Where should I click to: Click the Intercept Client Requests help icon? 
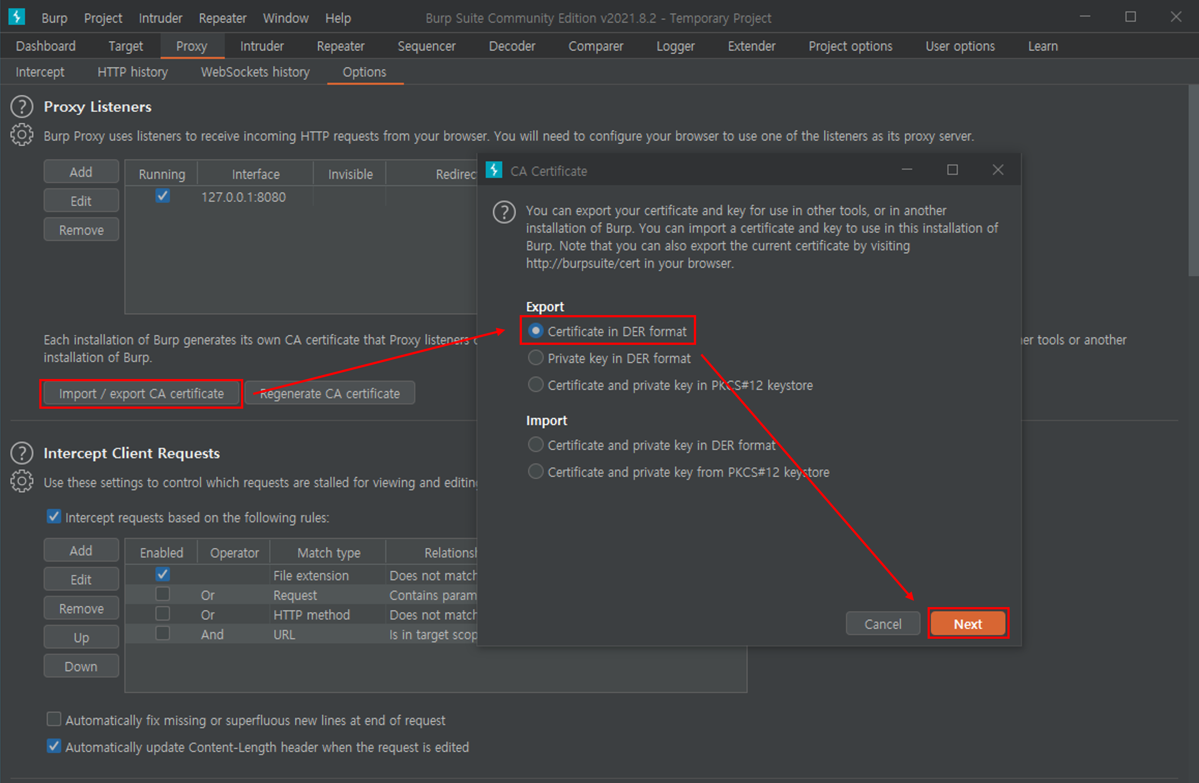[22, 453]
